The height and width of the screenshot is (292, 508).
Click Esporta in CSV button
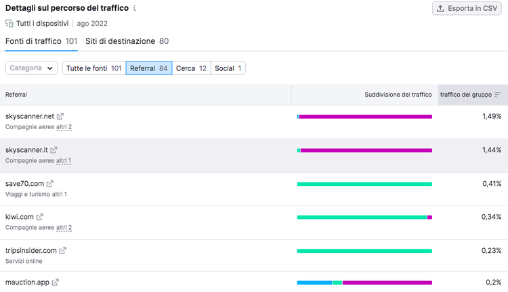pos(467,8)
